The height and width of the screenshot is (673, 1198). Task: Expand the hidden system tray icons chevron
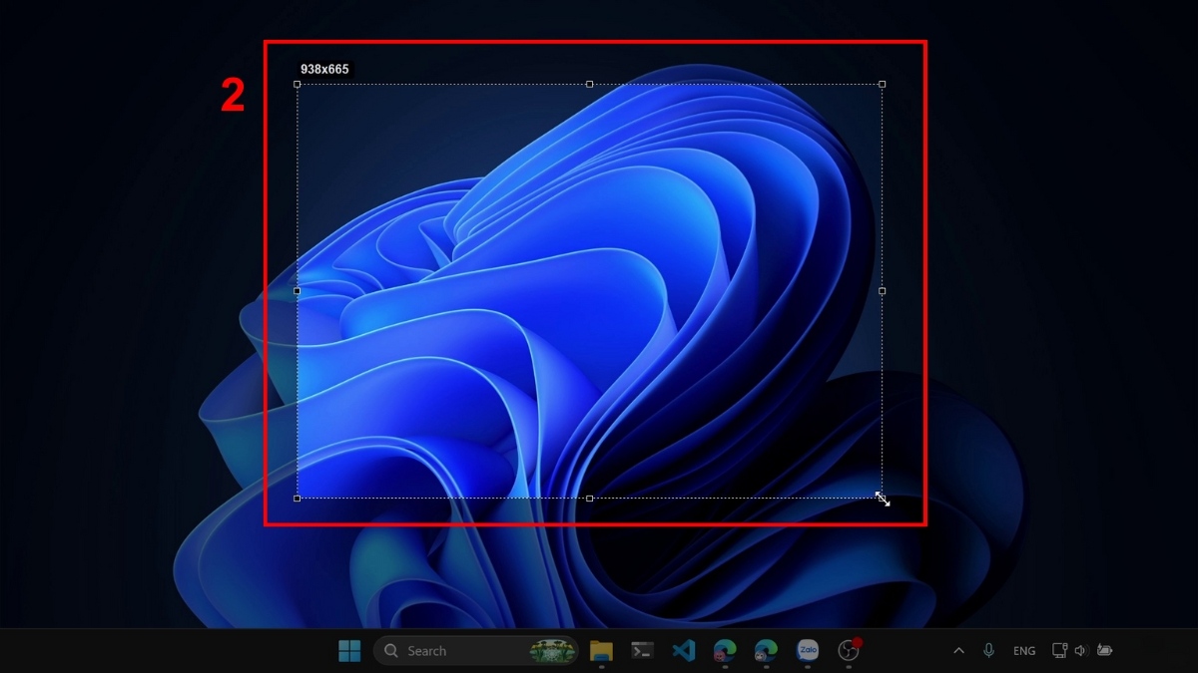tap(958, 651)
